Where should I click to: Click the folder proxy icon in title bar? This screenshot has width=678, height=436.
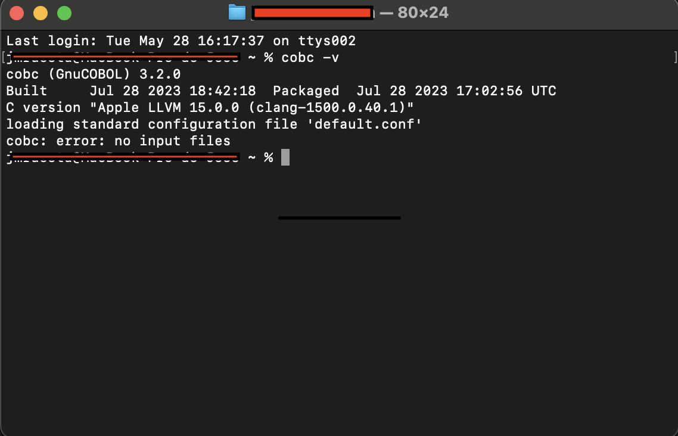click(x=237, y=13)
